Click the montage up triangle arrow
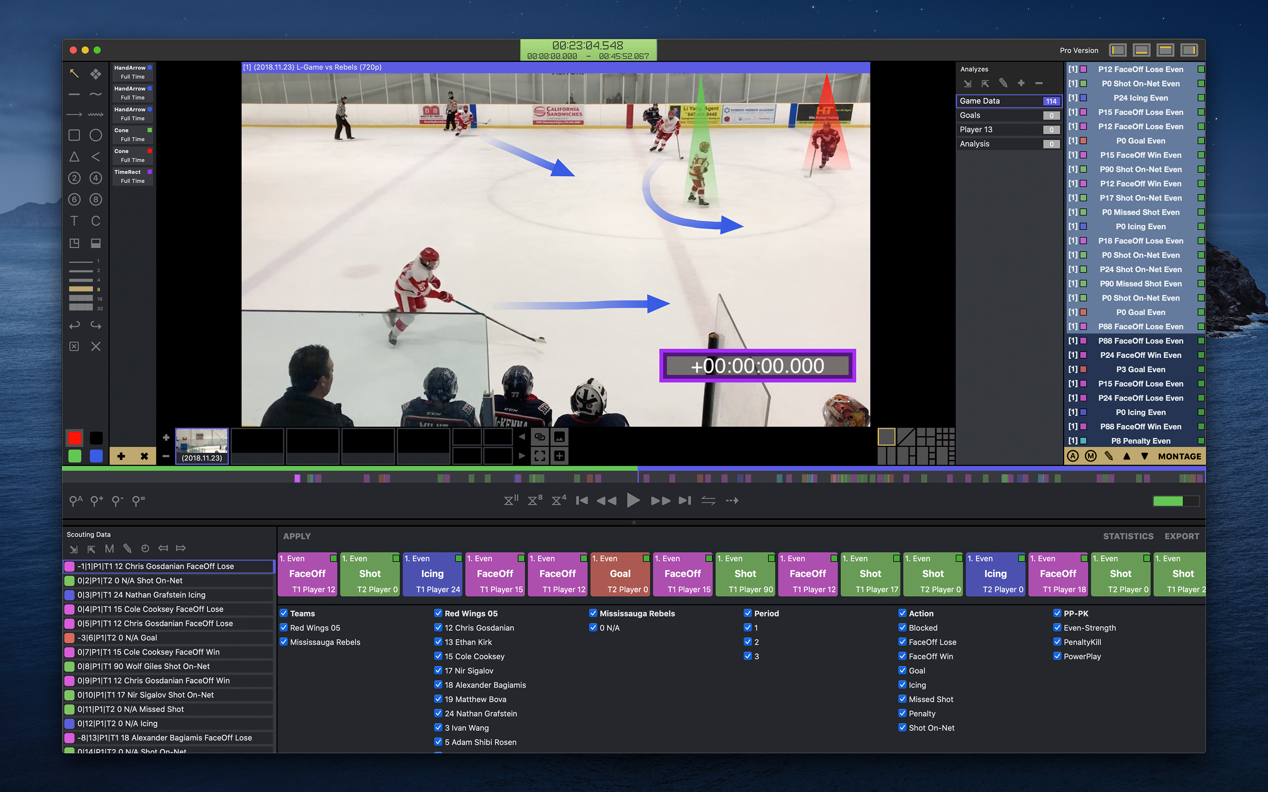 coord(1127,456)
